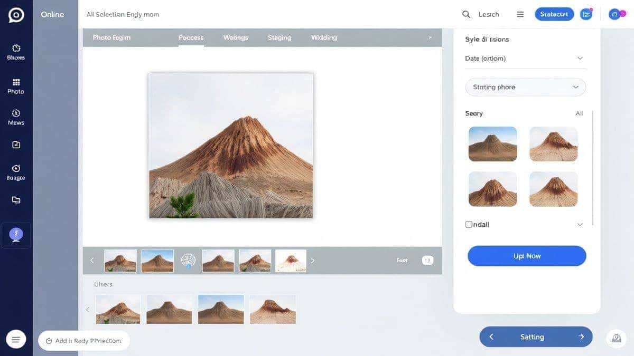This screenshot has width=634, height=356.
Task: Toggle the ndall checkbox
Action: click(469, 224)
